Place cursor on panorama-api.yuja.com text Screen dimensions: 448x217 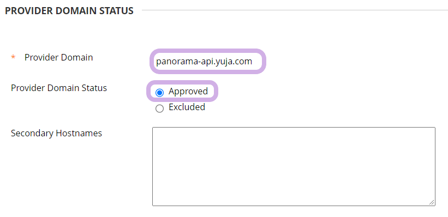(x=204, y=62)
